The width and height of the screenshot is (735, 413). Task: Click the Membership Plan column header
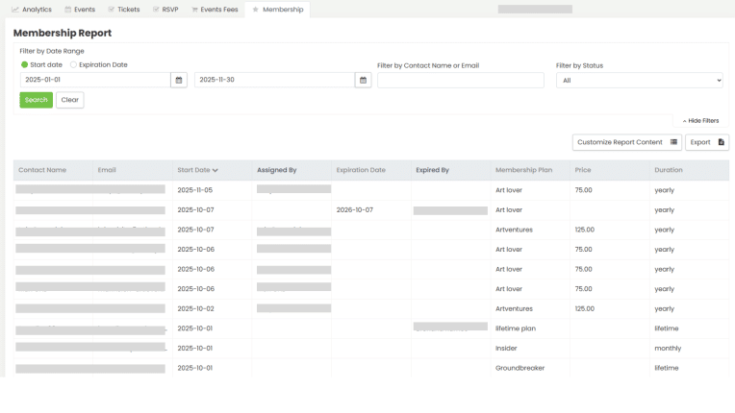[523, 170]
